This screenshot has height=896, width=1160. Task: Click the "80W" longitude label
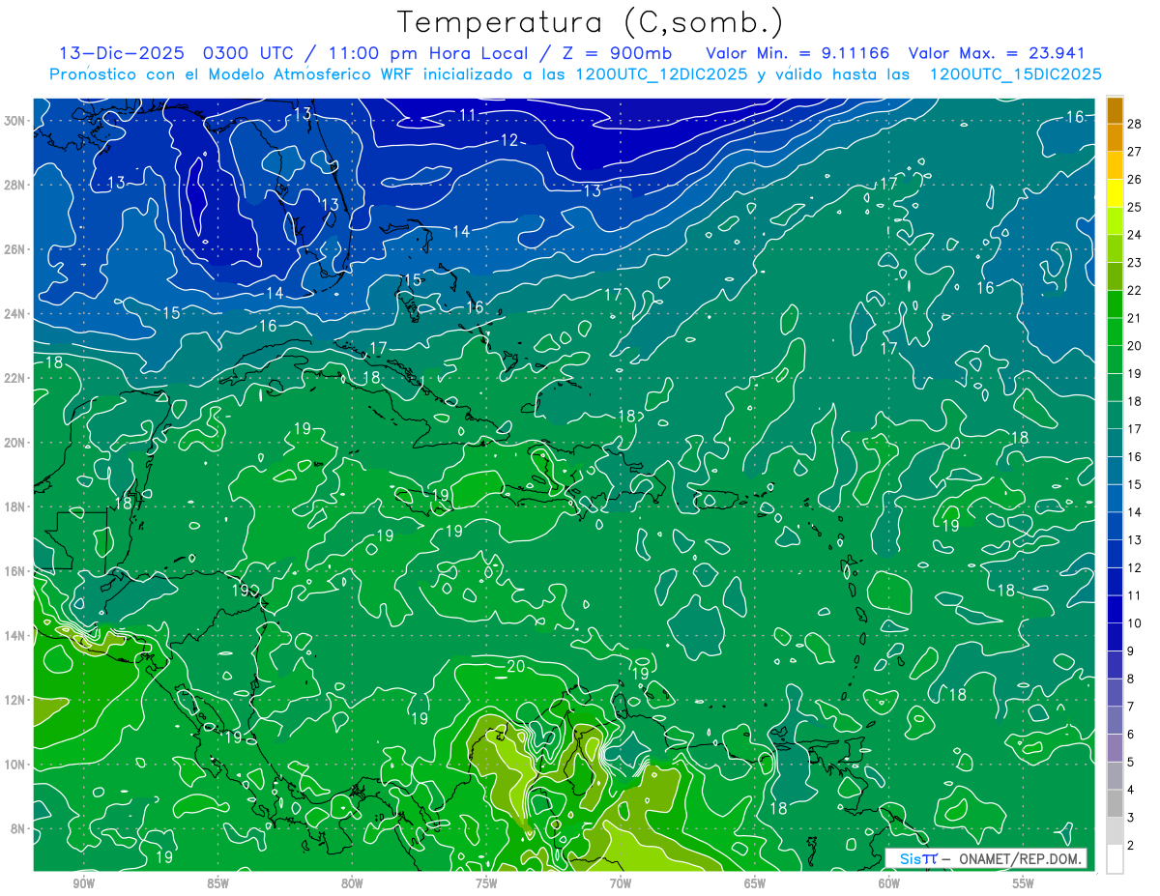point(352,883)
